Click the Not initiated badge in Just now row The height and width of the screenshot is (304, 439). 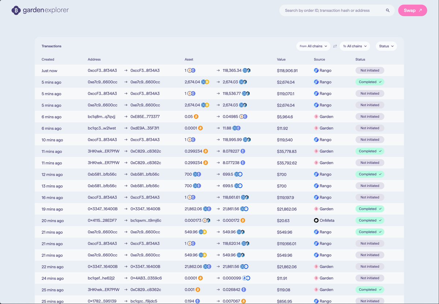point(369,70)
